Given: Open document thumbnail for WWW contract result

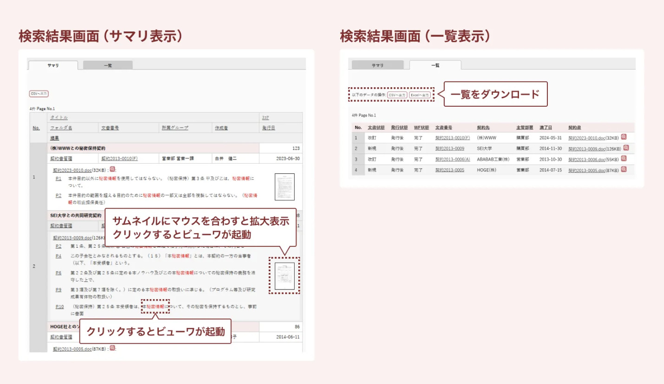Looking at the screenshot, I should tap(285, 187).
